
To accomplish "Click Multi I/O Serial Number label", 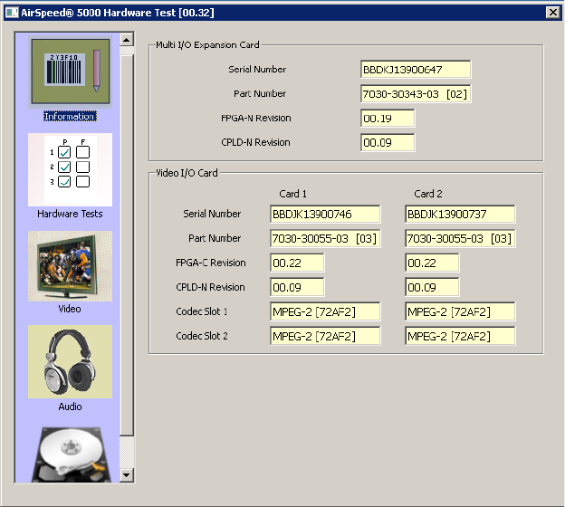I will point(257,69).
